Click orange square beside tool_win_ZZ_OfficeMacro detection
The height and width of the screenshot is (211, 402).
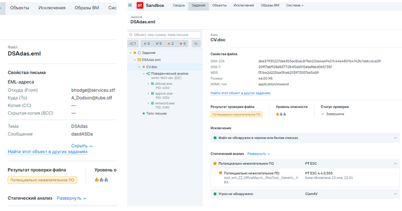tap(220, 173)
